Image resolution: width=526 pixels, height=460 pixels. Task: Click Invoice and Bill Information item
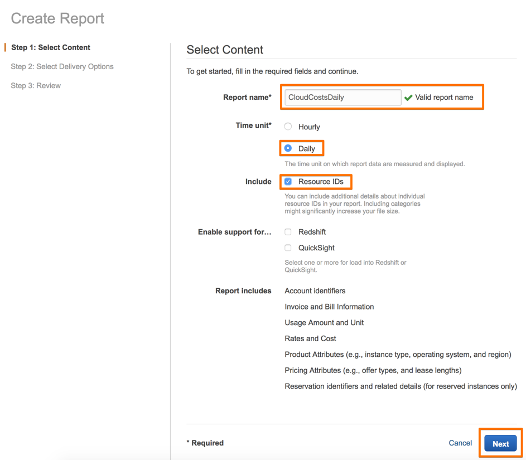click(329, 307)
